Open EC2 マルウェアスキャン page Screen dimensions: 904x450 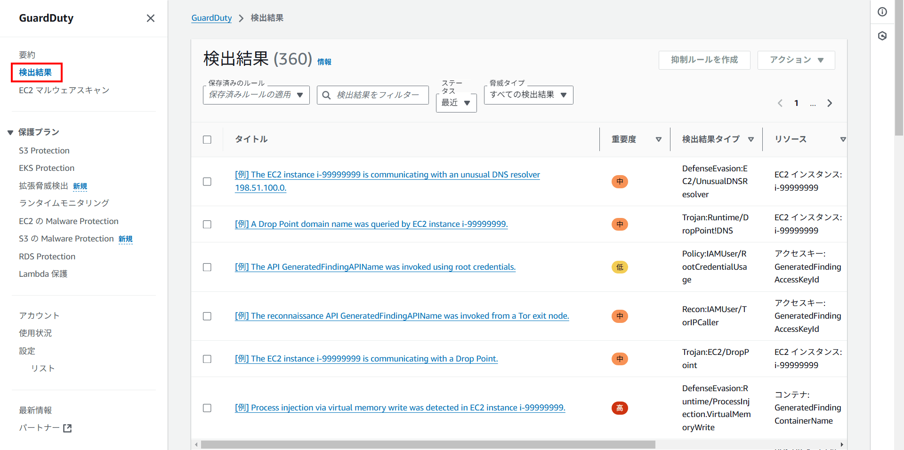coord(64,90)
